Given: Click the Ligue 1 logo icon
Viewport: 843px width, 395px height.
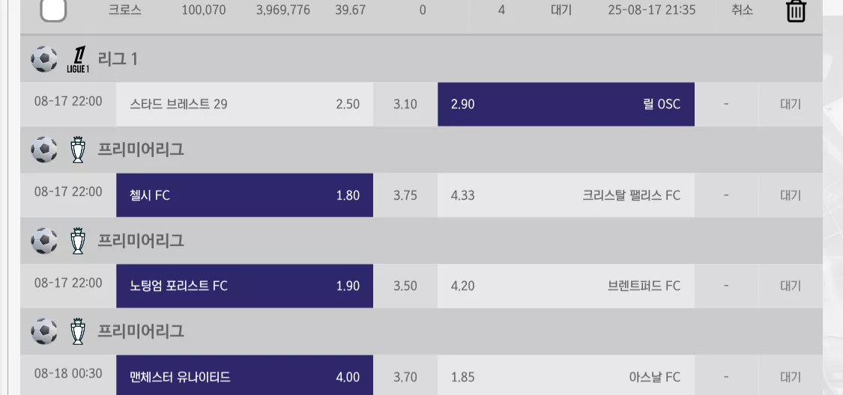Looking at the screenshot, I should [x=78, y=59].
